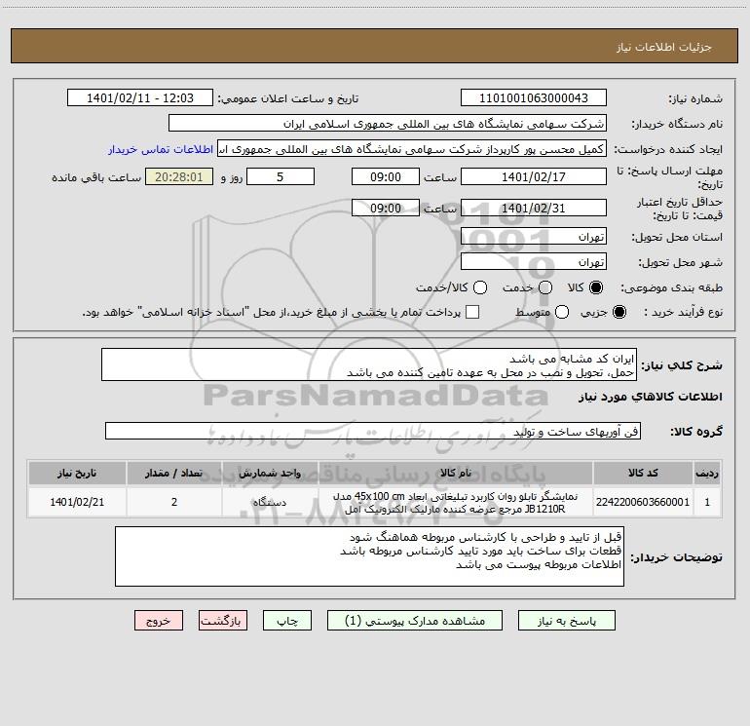This screenshot has width=750, height=726.
Task: Click the response deadline hour 09:00 field
Action: point(386,176)
